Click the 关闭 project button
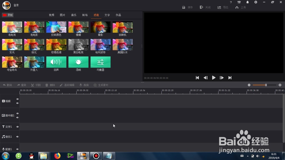Image resolution: width=285 pixels, height=160 pixels. point(205,7)
